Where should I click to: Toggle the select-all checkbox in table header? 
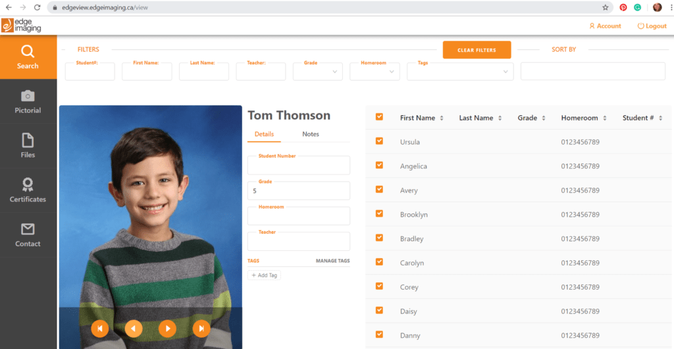point(379,117)
